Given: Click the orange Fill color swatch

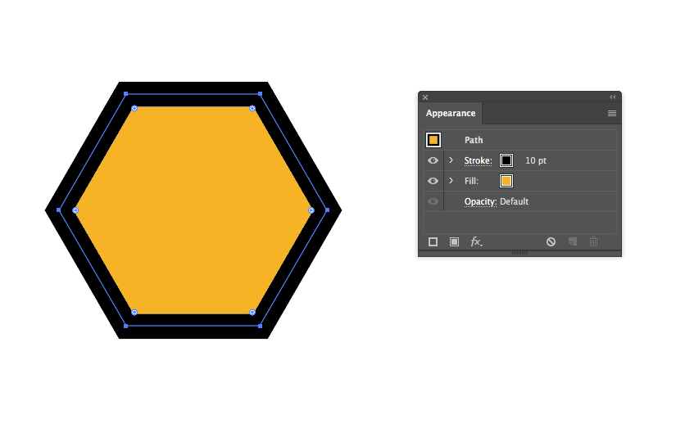Looking at the screenshot, I should click(x=506, y=182).
